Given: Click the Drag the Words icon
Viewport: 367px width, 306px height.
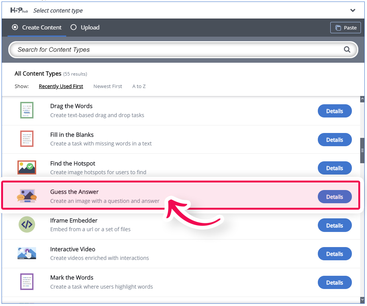Looking at the screenshot, I should pyautogui.click(x=27, y=110).
